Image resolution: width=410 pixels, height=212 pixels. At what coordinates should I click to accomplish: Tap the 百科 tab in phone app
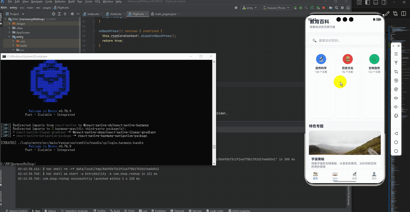[335, 176]
